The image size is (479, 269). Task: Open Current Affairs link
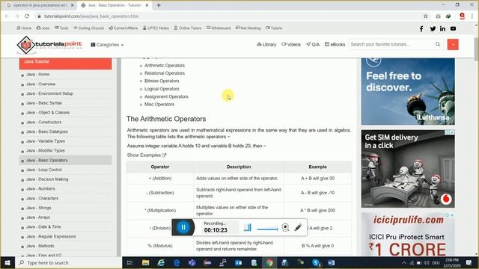pos(123,28)
